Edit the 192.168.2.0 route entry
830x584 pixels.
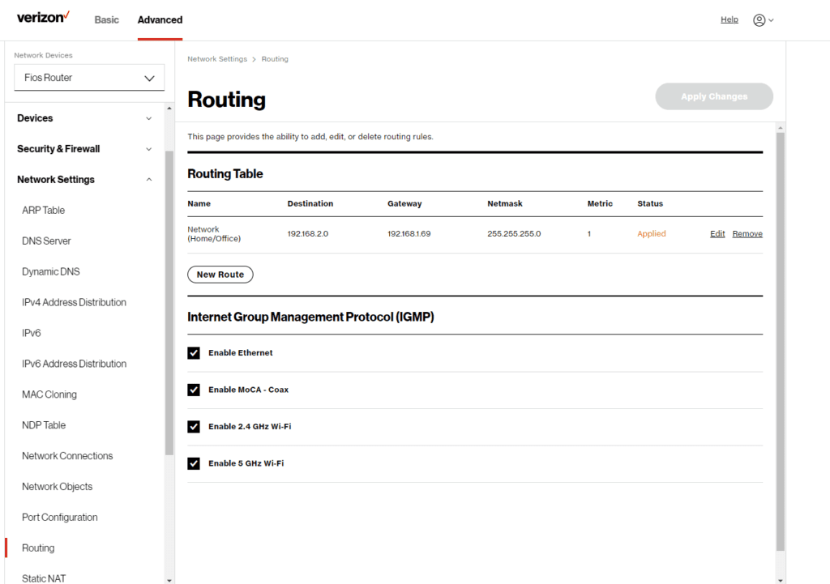click(717, 234)
